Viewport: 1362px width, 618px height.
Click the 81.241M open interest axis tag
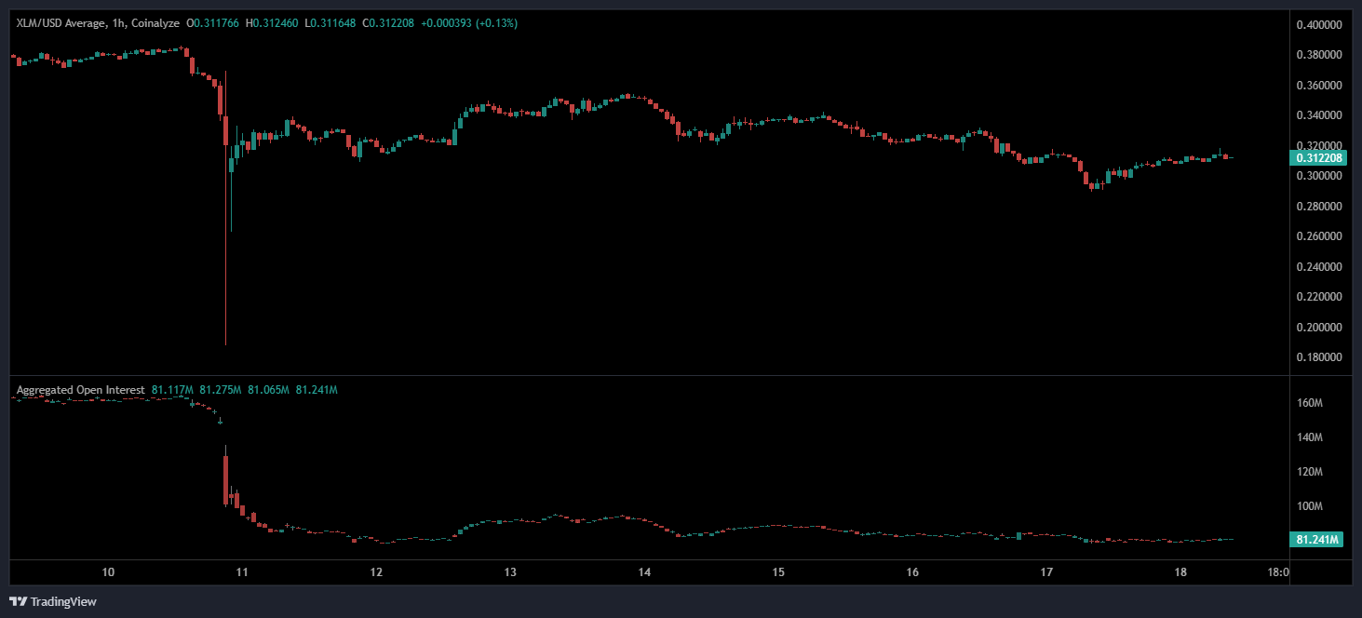pyautogui.click(x=1317, y=540)
